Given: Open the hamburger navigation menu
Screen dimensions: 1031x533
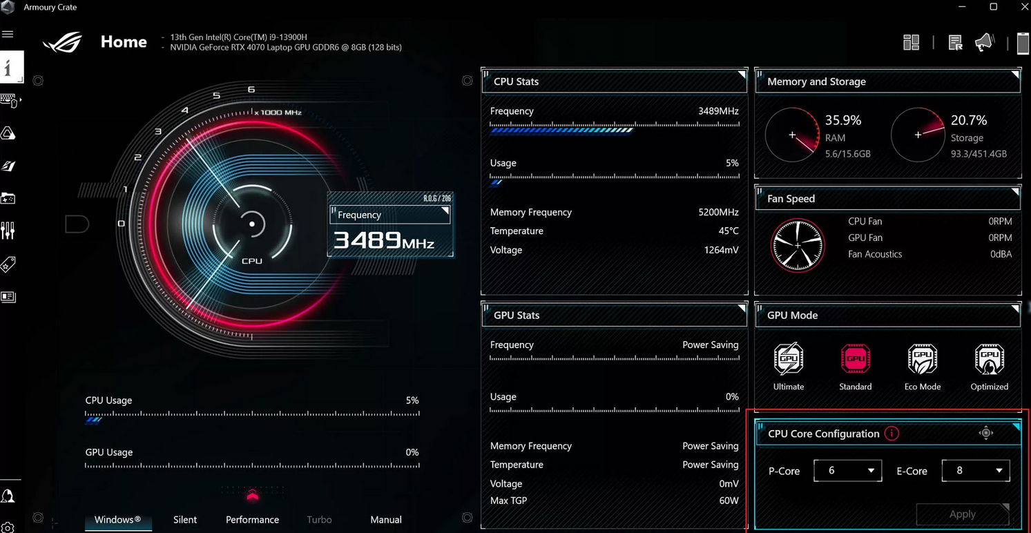Looking at the screenshot, I should [8, 34].
